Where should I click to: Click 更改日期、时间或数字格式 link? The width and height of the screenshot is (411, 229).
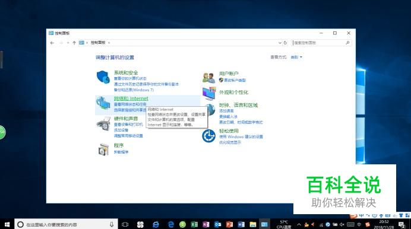[241, 122]
